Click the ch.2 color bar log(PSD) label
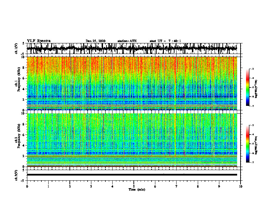The height and width of the screenshot is (209, 271). tap(257, 145)
